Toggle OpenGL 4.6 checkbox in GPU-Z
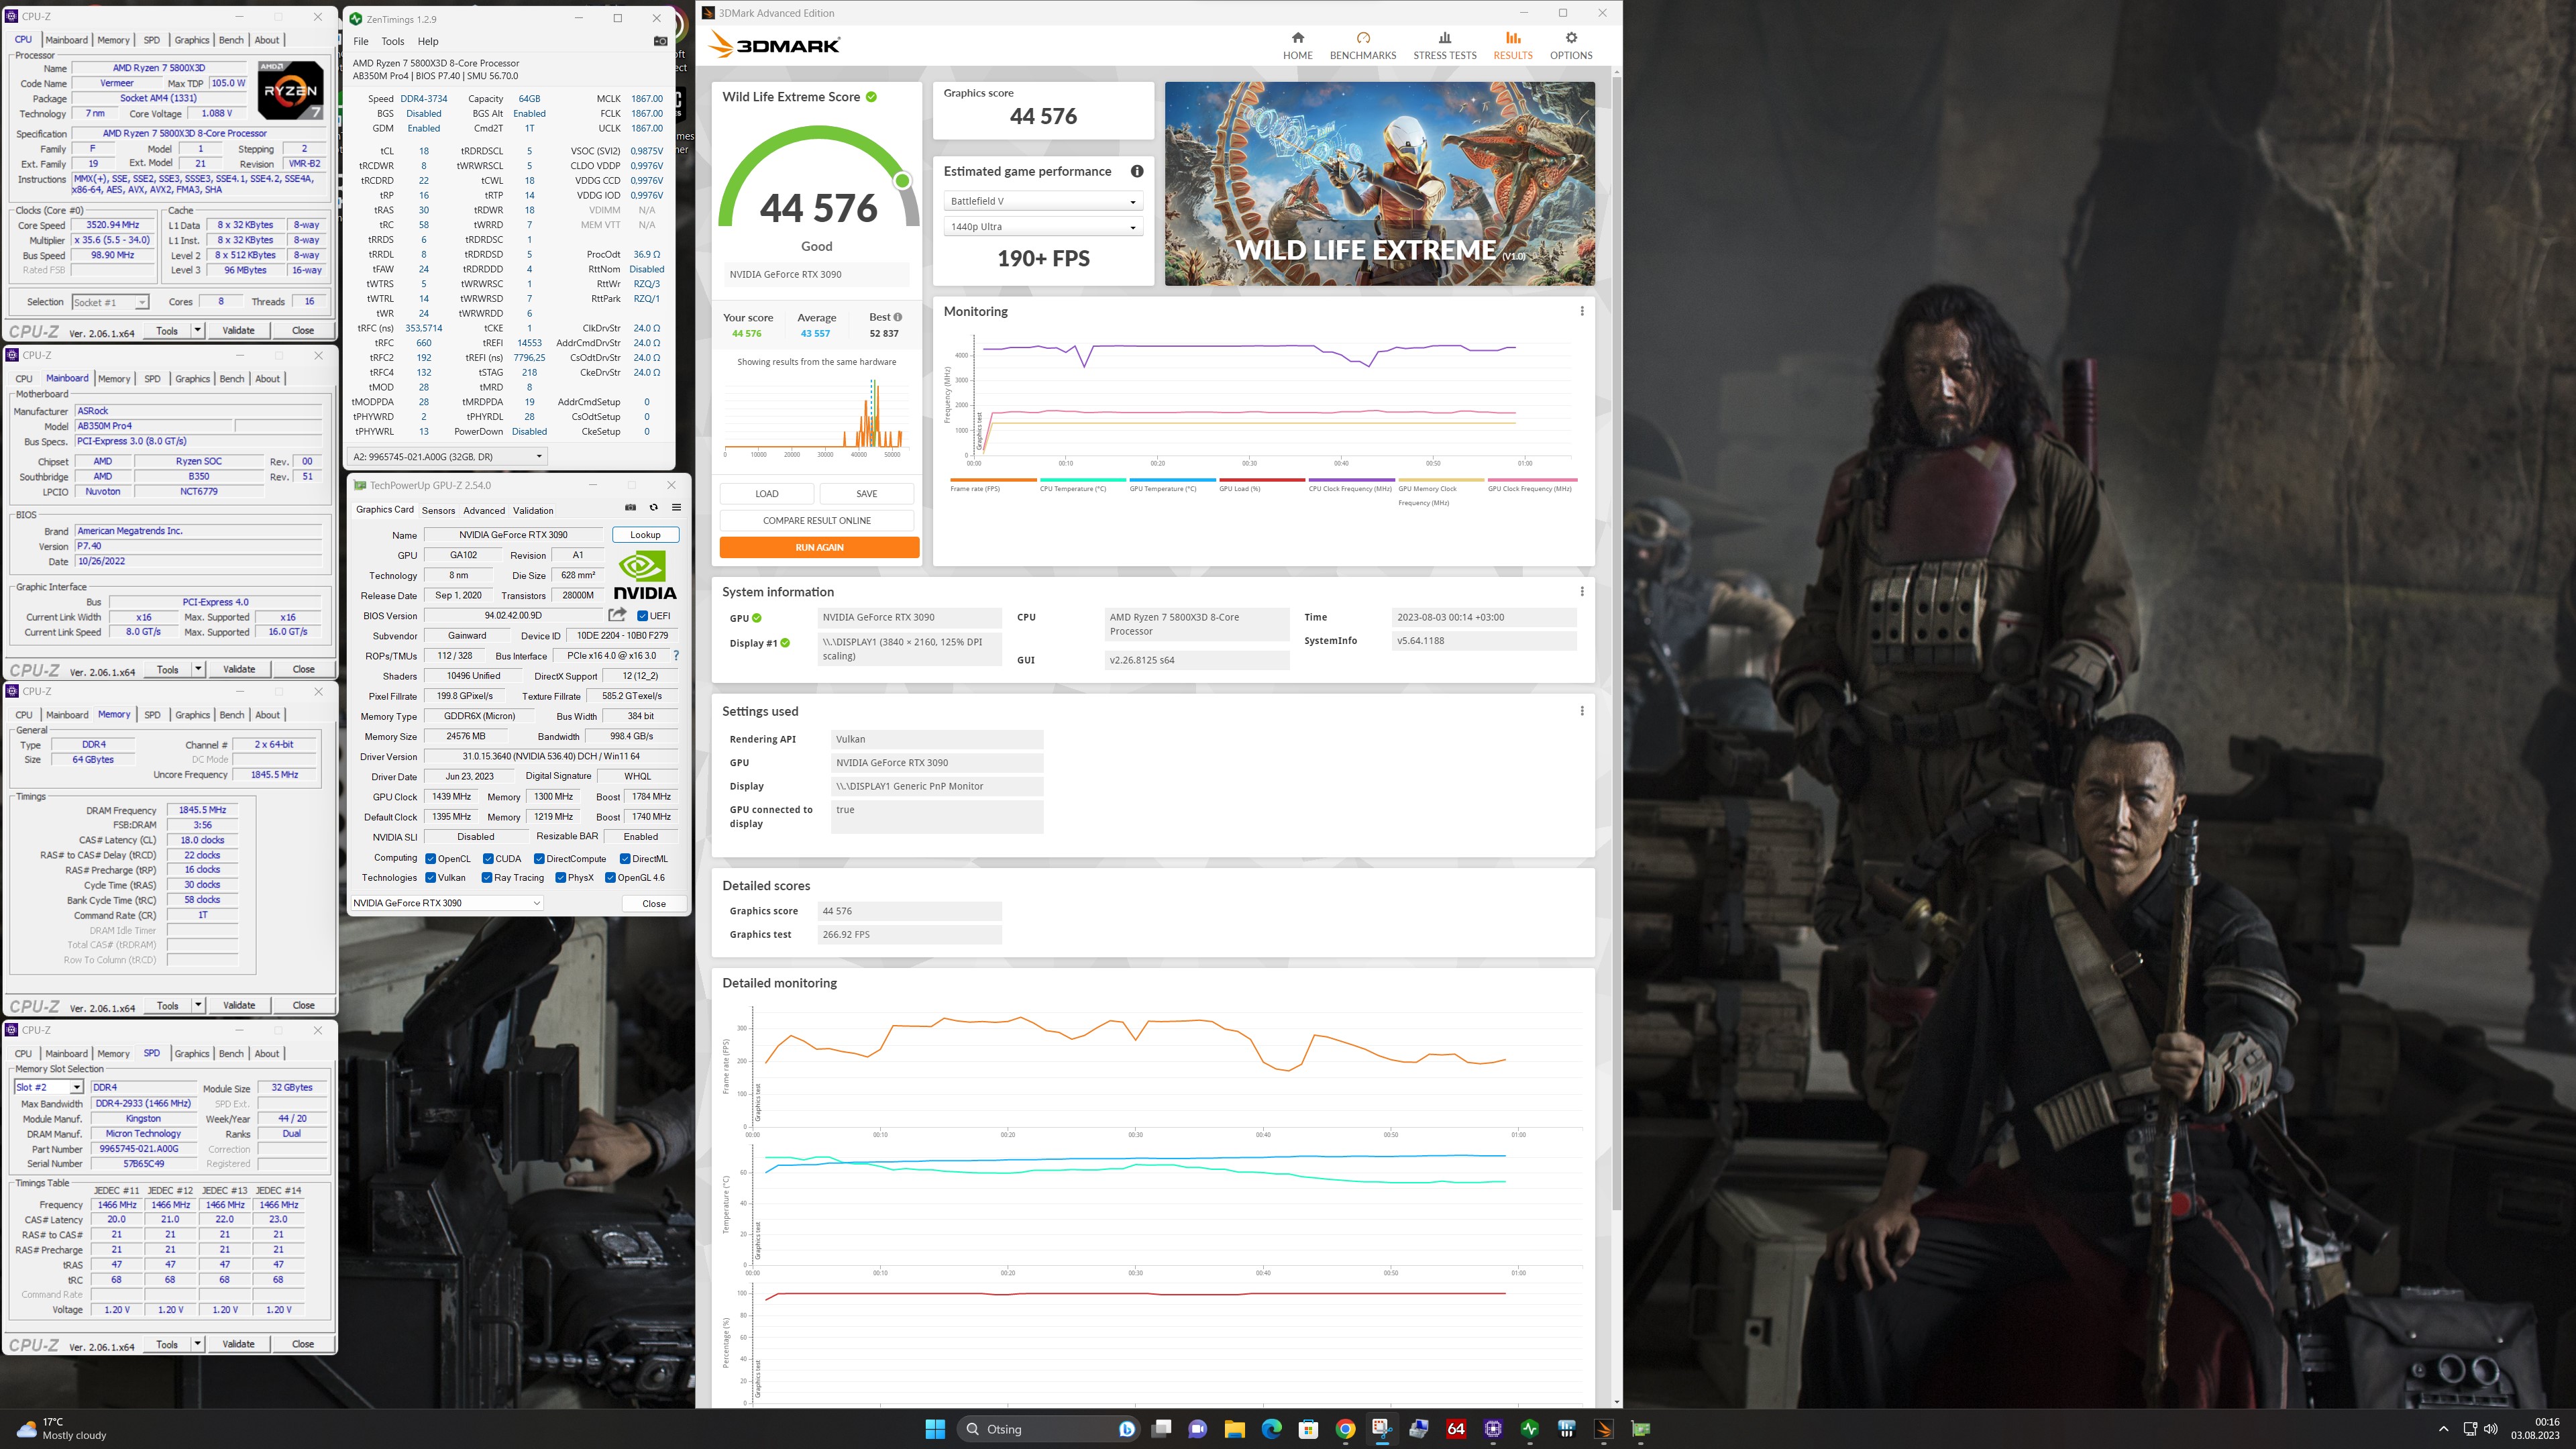 [x=610, y=878]
